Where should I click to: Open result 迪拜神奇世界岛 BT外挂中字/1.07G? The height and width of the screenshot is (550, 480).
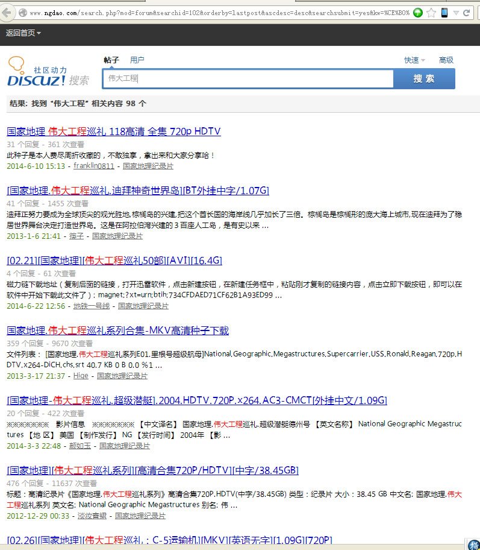point(138,191)
